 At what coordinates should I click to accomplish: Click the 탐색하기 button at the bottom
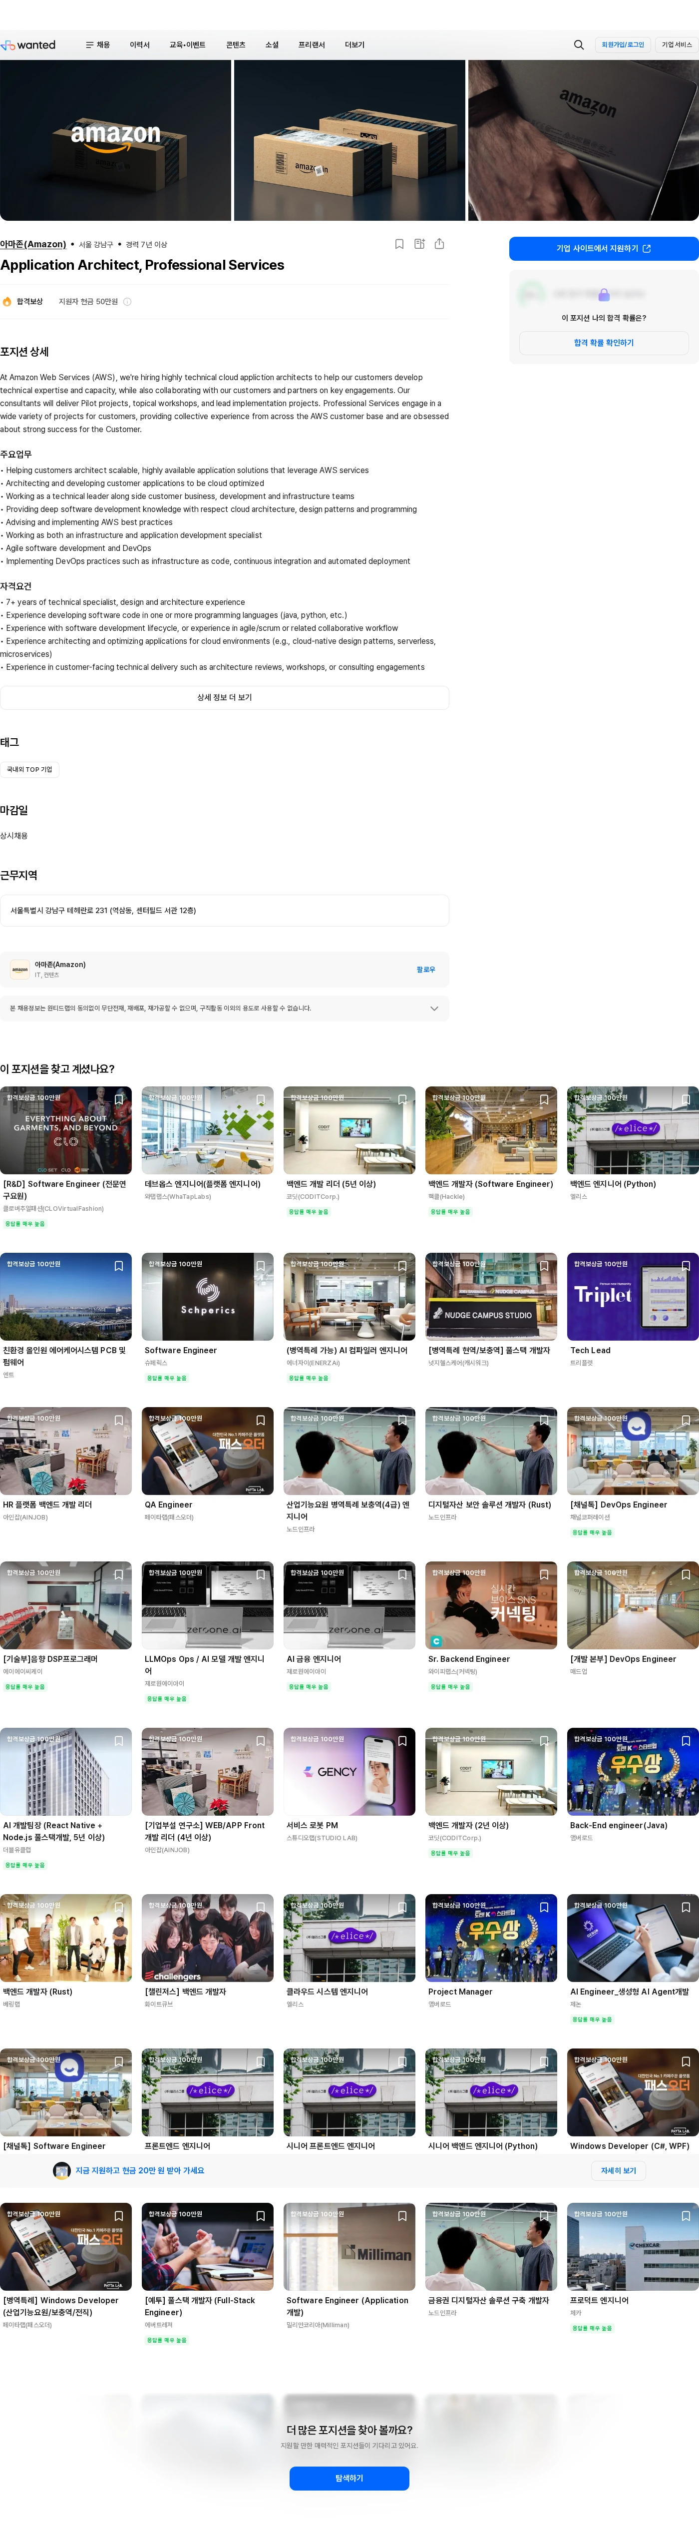(x=349, y=2479)
